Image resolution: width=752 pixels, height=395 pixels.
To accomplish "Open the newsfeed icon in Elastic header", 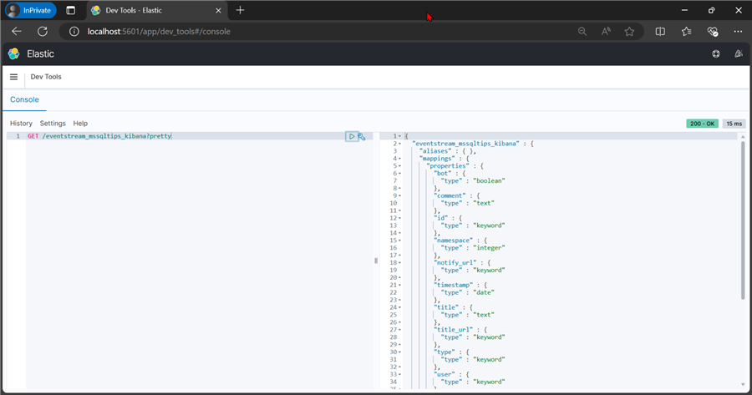I will coord(738,53).
